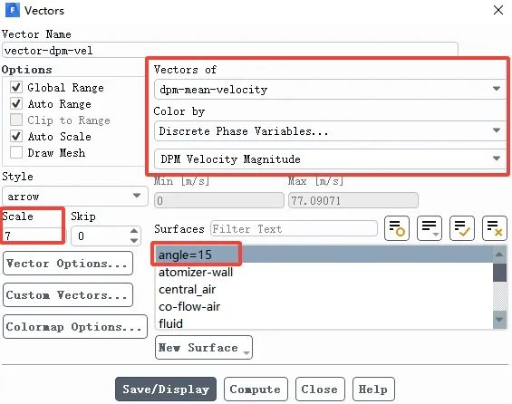The height and width of the screenshot is (404, 512).
Task: Toggle the Global Range checkbox
Action: click(16, 87)
